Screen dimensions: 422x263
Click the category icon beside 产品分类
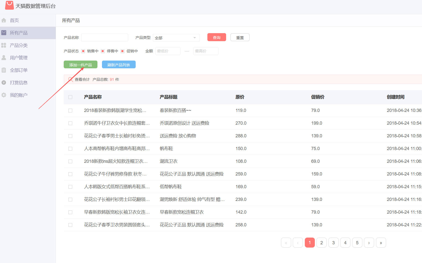[4, 45]
